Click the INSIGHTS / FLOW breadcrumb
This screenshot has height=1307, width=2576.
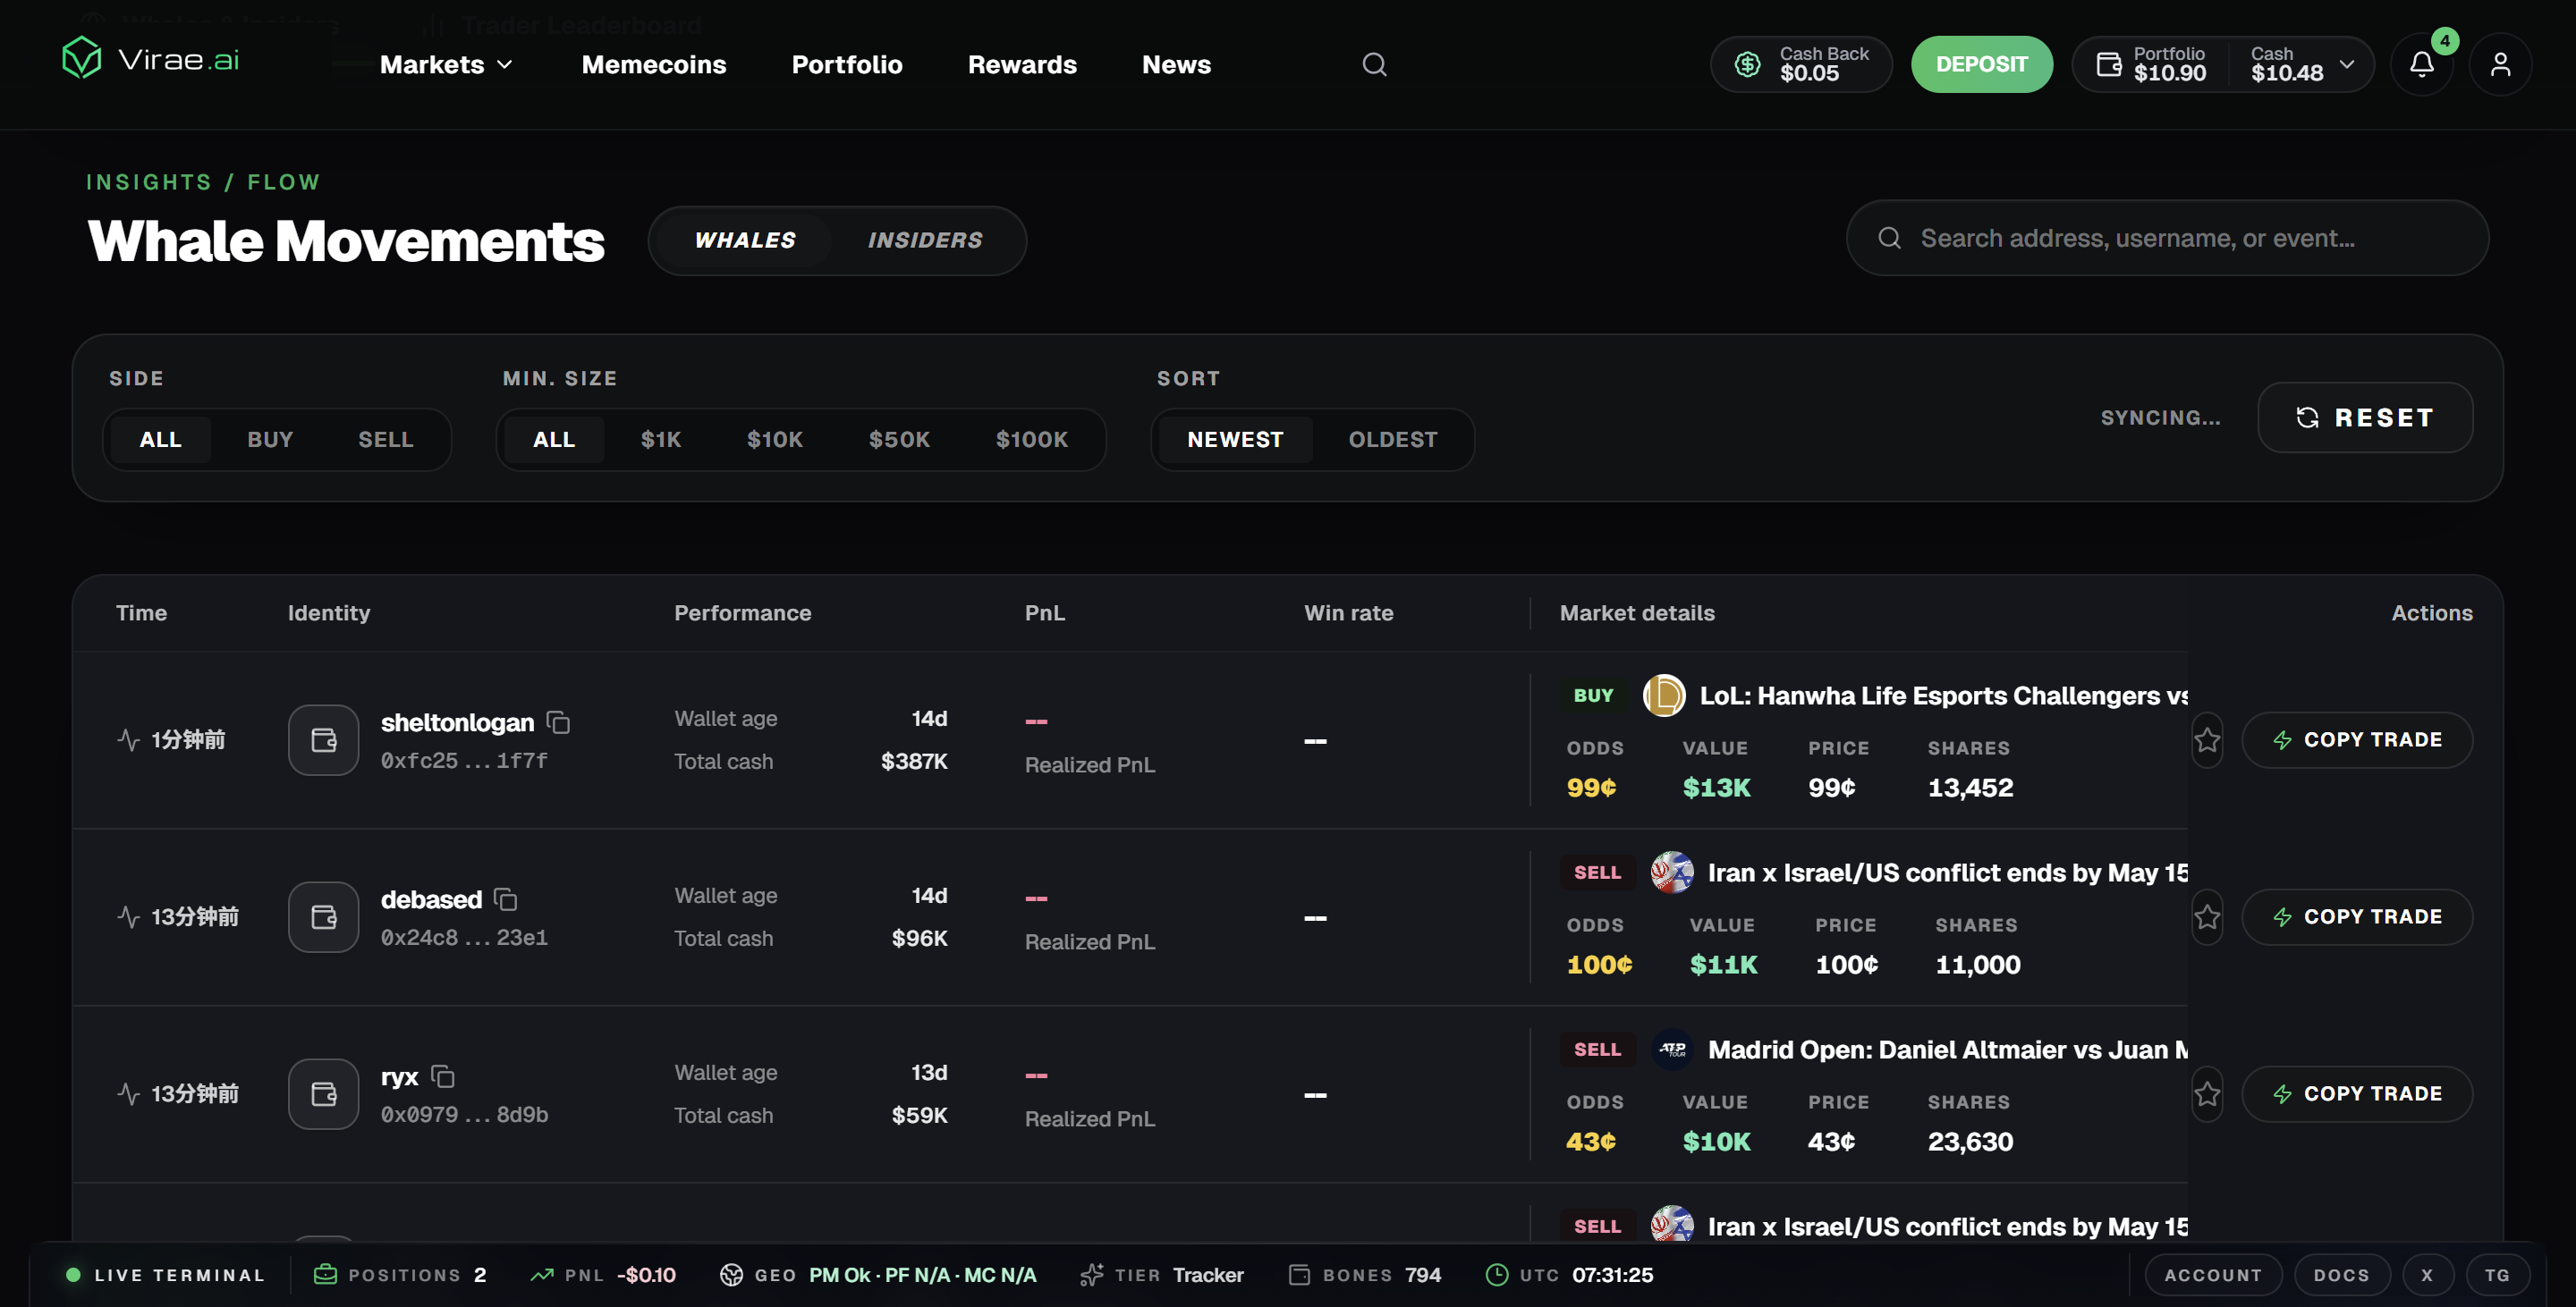click(x=203, y=181)
